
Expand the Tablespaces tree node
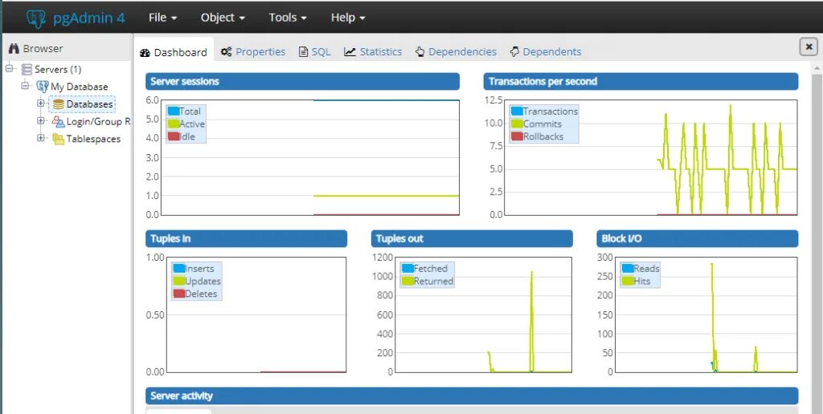(x=40, y=138)
